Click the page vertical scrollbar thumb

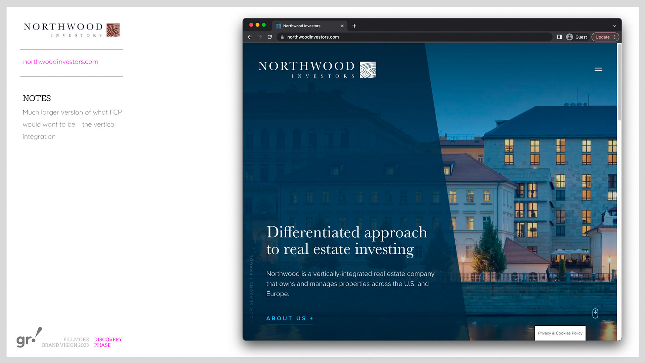point(619,82)
